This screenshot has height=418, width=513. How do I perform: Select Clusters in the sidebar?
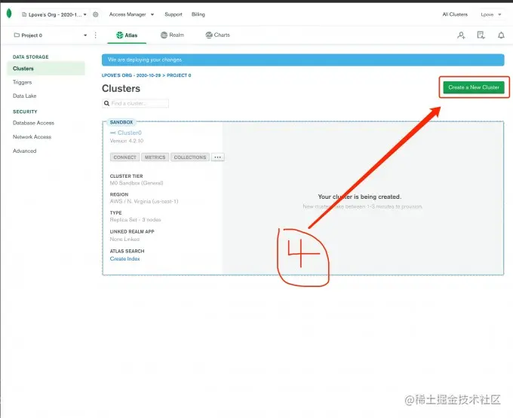click(46, 69)
